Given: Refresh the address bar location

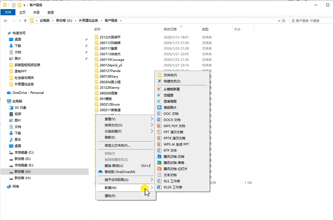Looking at the screenshot, I should (x=284, y=20).
